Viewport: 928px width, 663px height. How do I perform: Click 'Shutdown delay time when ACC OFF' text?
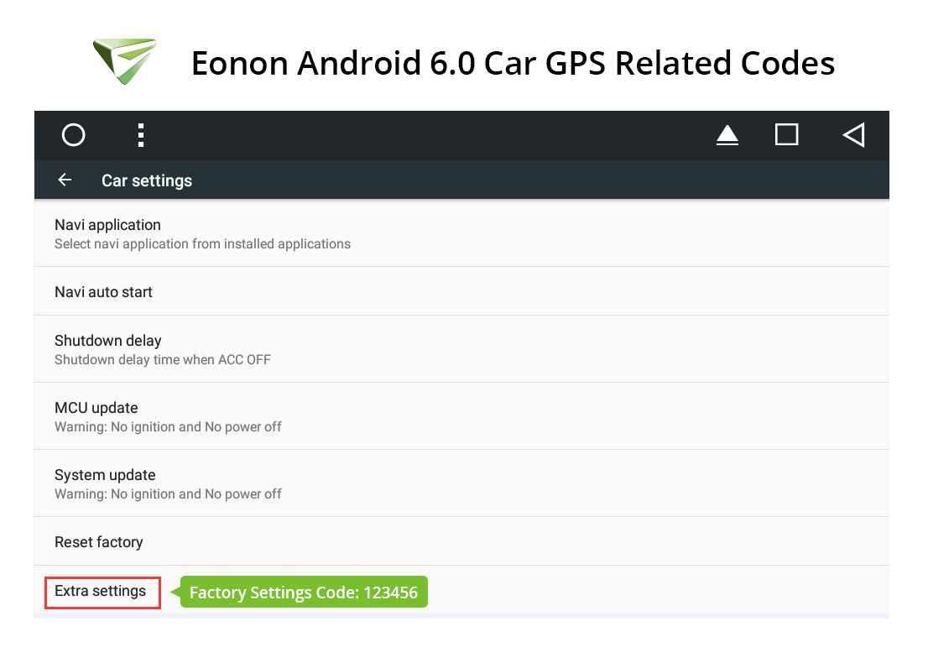coord(163,360)
